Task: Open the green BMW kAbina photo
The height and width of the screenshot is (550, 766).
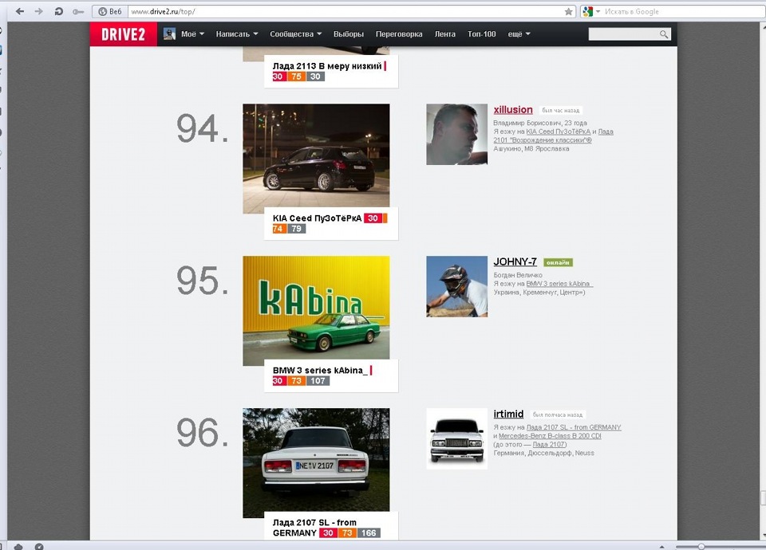Action: [x=316, y=311]
